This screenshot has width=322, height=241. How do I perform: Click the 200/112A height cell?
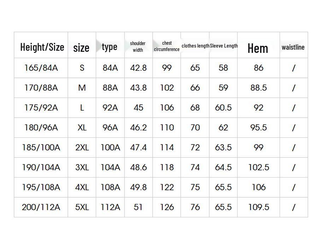tap(41, 207)
